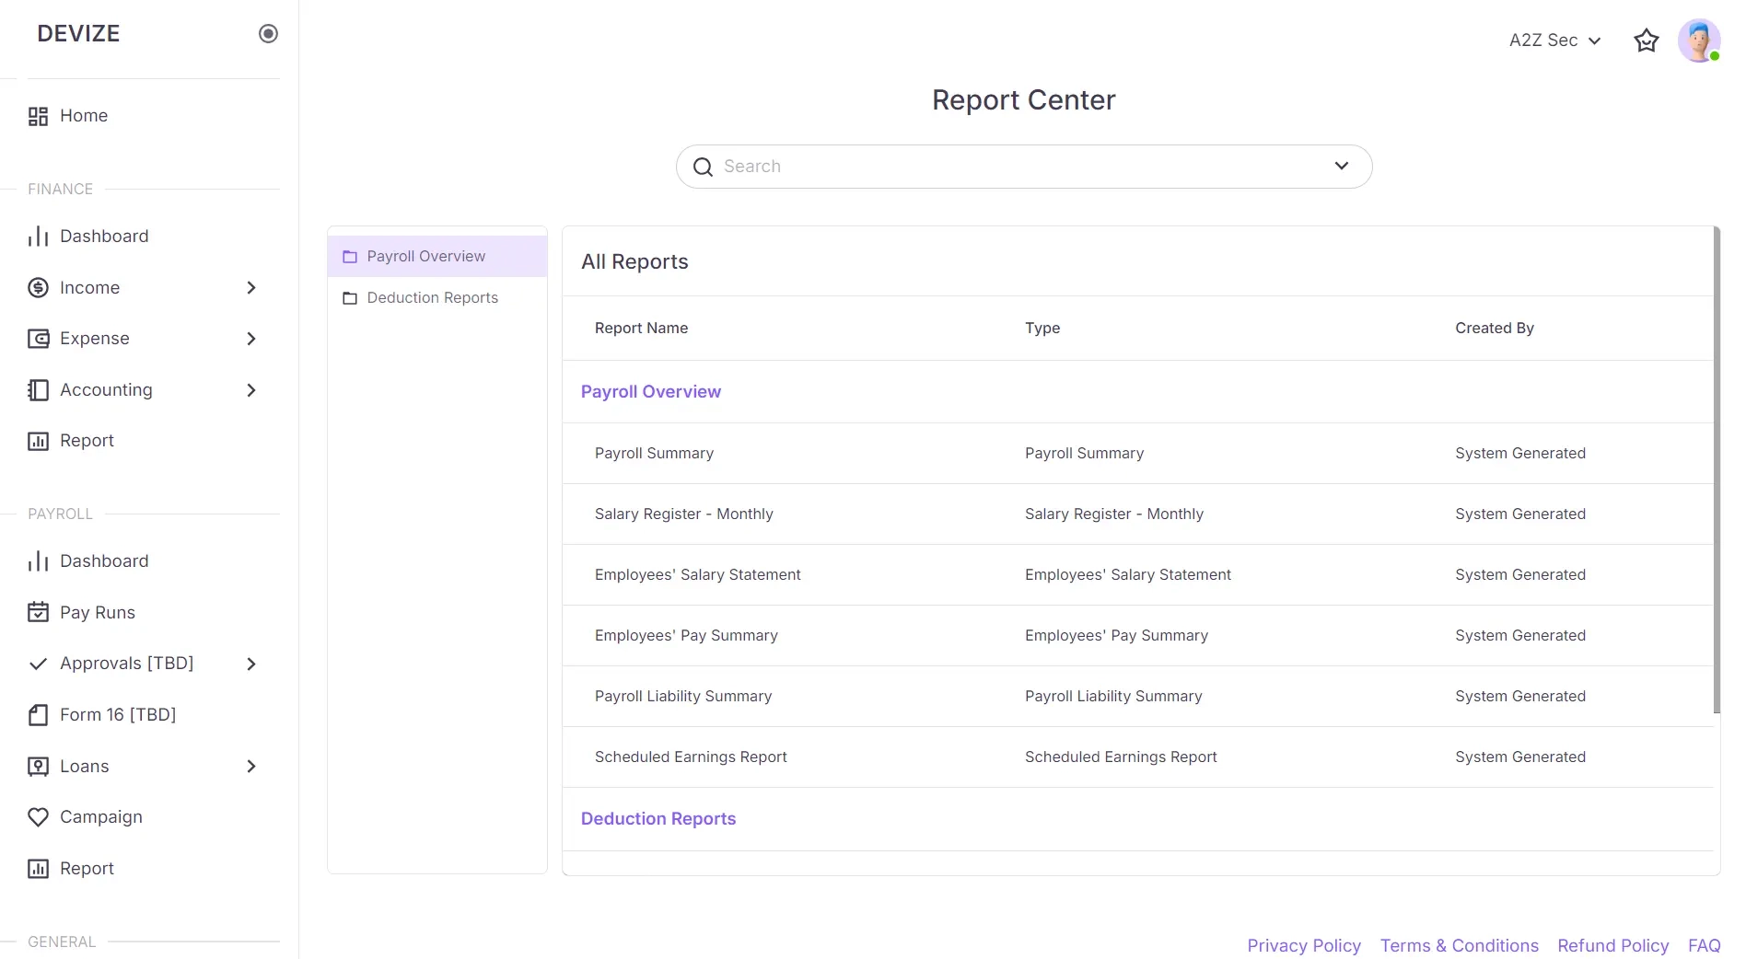The width and height of the screenshot is (1746, 959).
Task: Expand the Income submenu chevron
Action: (x=251, y=288)
